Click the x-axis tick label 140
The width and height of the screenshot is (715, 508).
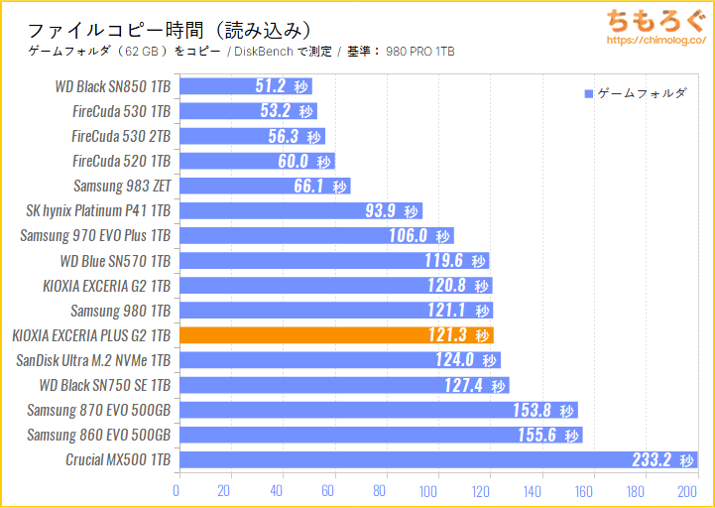533,491
